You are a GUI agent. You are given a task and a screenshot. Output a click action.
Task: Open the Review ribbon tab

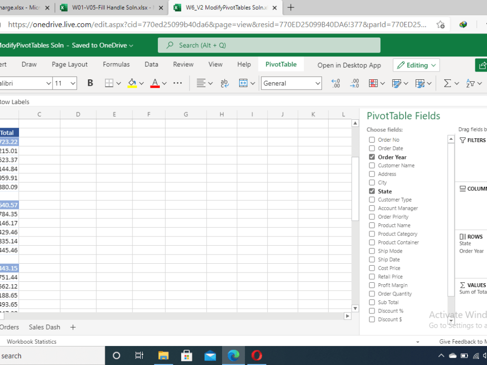pos(183,64)
